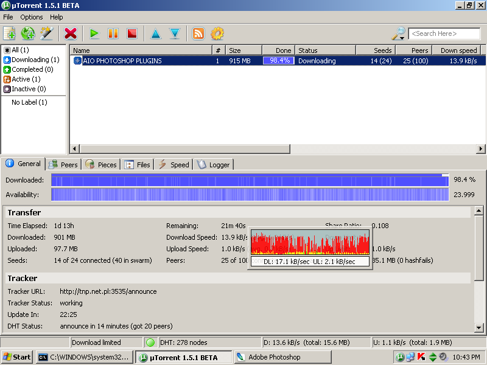Open the RSS Downloader icon
Image resolution: width=487 pixels, height=365 pixels.
[198, 33]
